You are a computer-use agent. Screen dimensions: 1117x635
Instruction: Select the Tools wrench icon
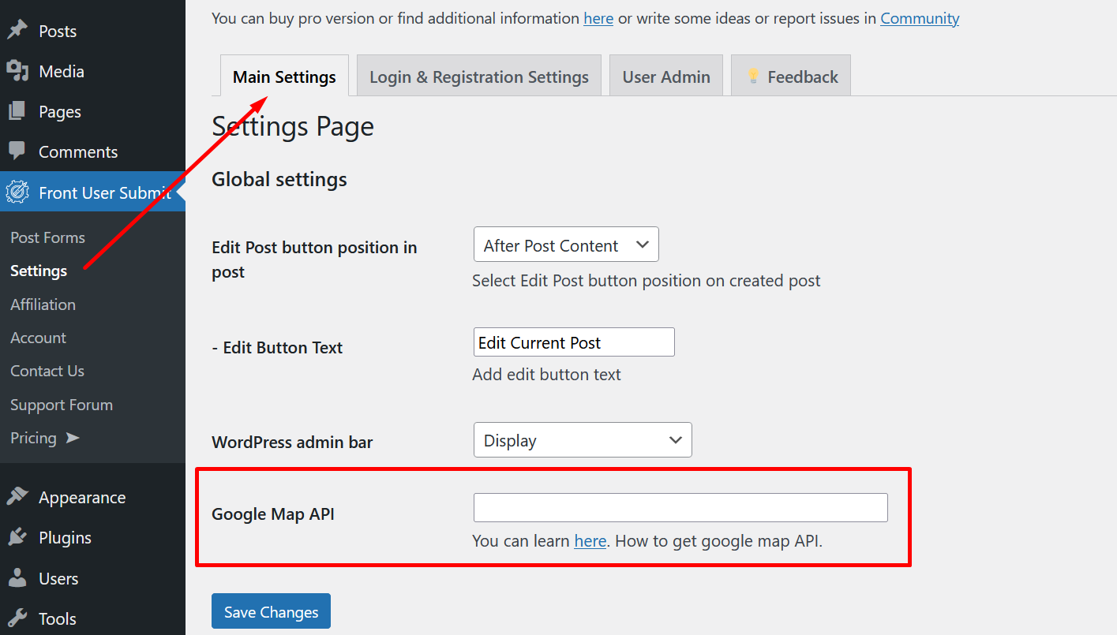[17, 618]
